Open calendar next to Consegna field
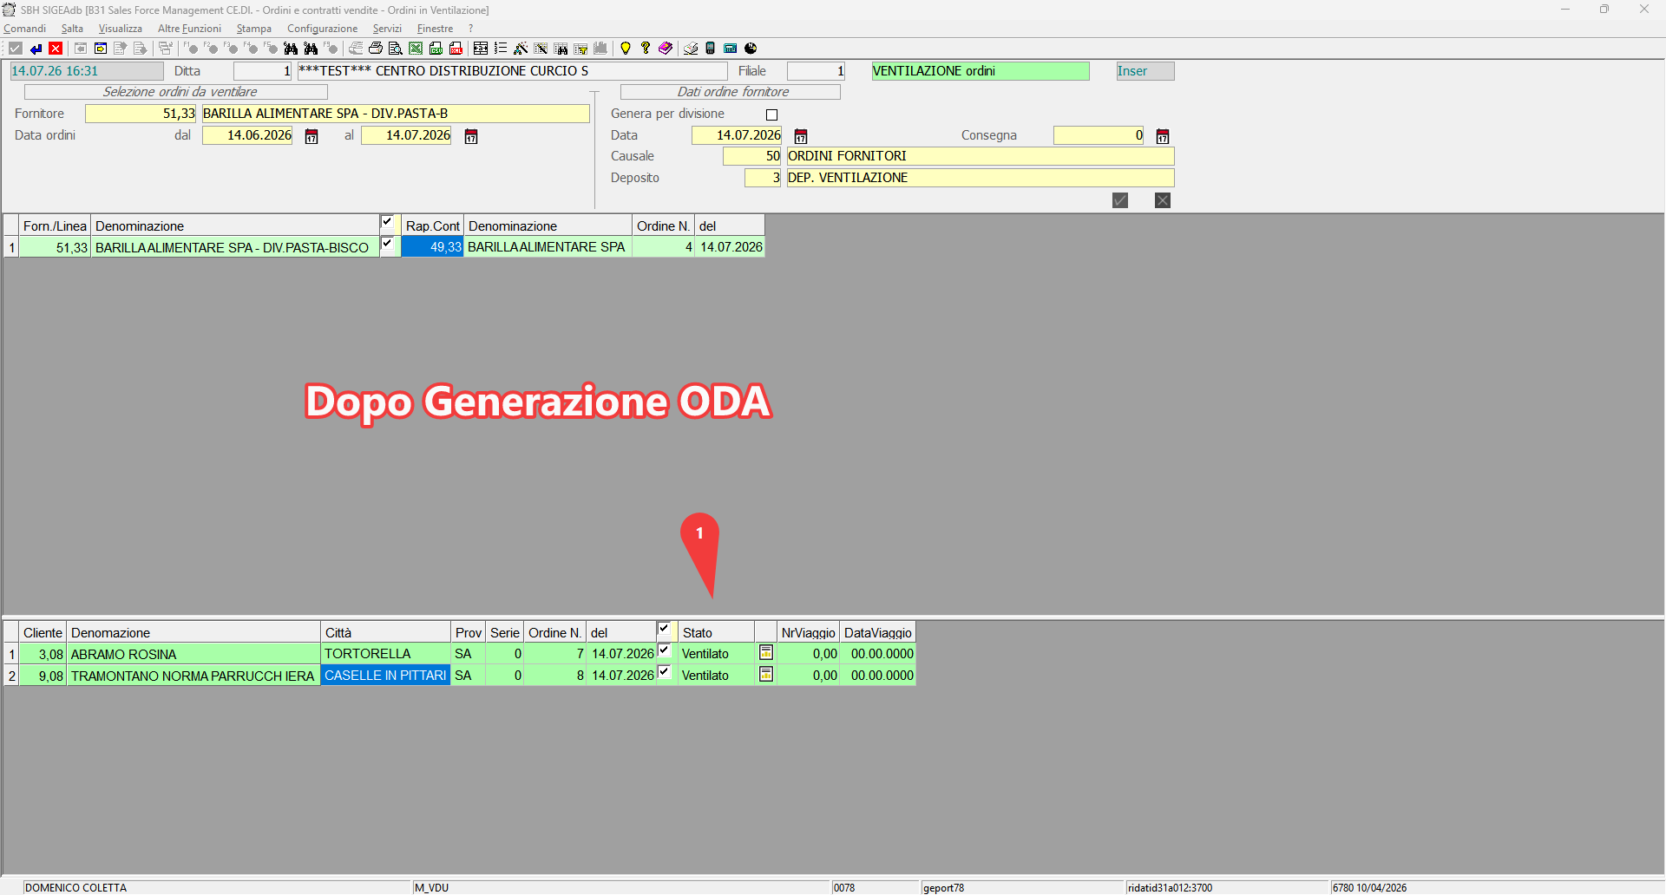This screenshot has height=895, width=1666. [1163, 136]
